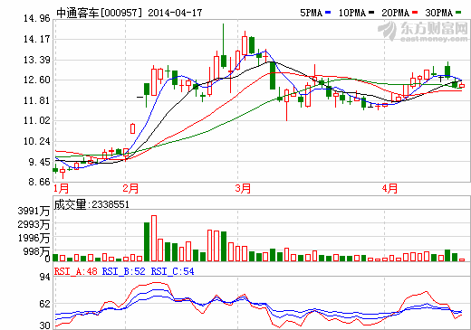Click the RSI_A:48 indicator label
Viewport: 471px width, 330px height.
(x=75, y=271)
